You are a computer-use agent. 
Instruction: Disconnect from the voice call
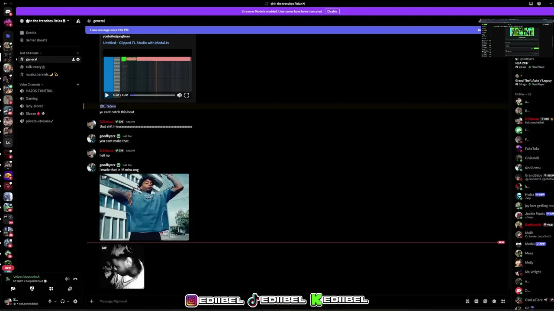click(75, 279)
